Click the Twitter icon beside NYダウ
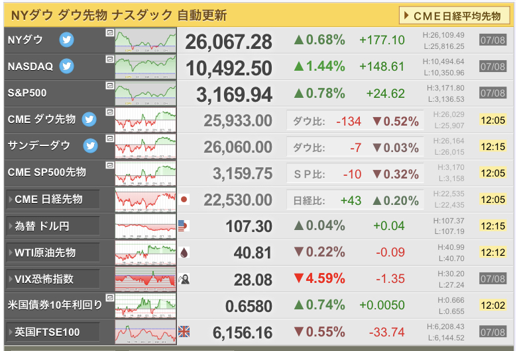517x351 pixels. pos(66,40)
